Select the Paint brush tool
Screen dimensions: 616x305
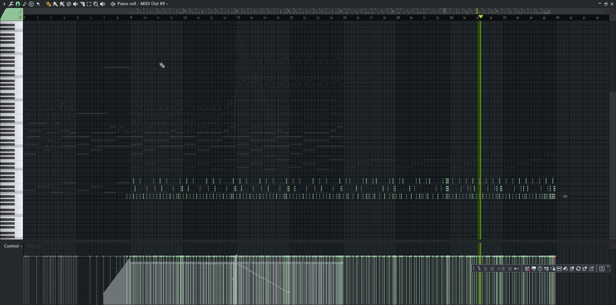[x=55, y=4]
